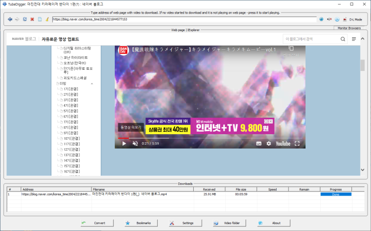
Task: Open the 더빙 category
Action: (x=63, y=83)
